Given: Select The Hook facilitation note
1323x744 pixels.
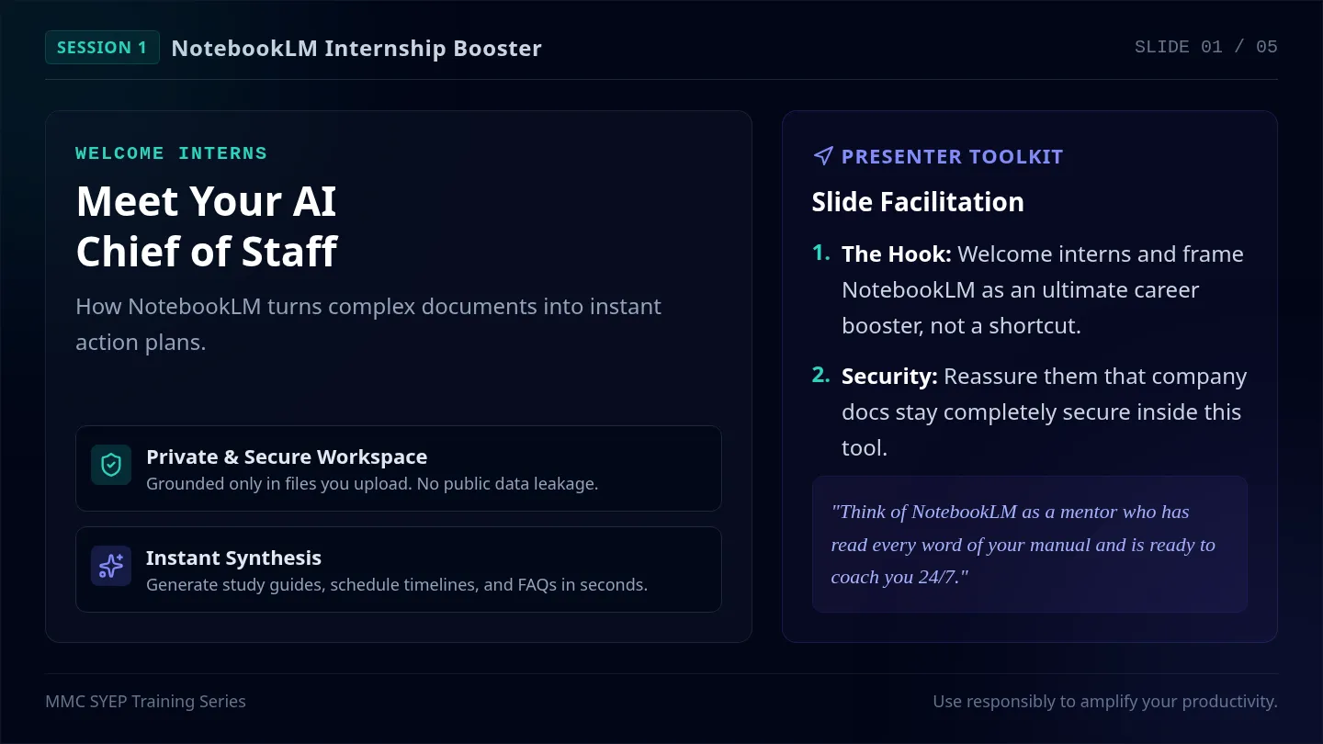Looking at the screenshot, I should point(1044,290).
